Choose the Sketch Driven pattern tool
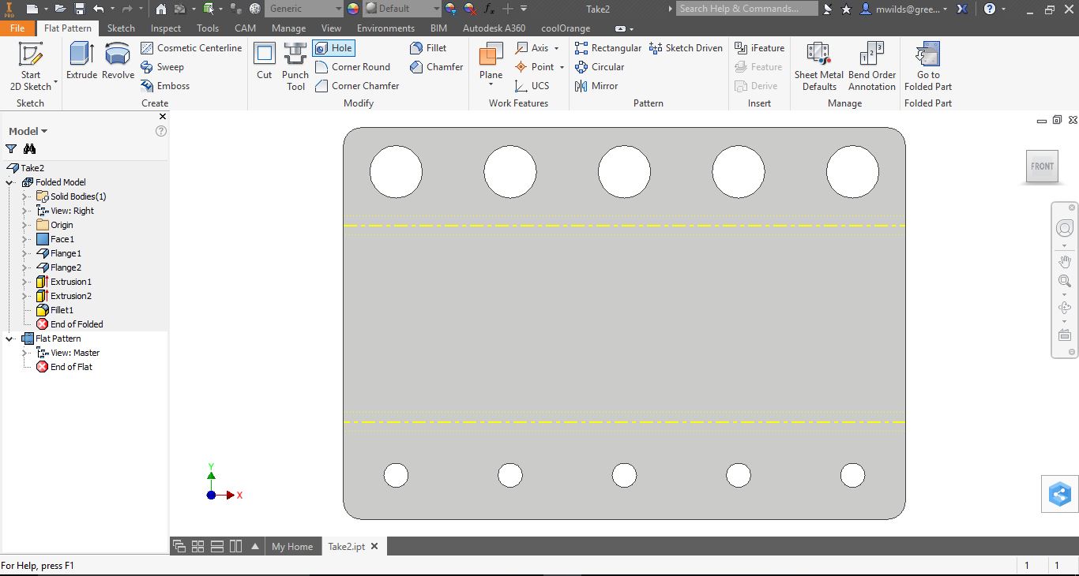 coord(686,48)
